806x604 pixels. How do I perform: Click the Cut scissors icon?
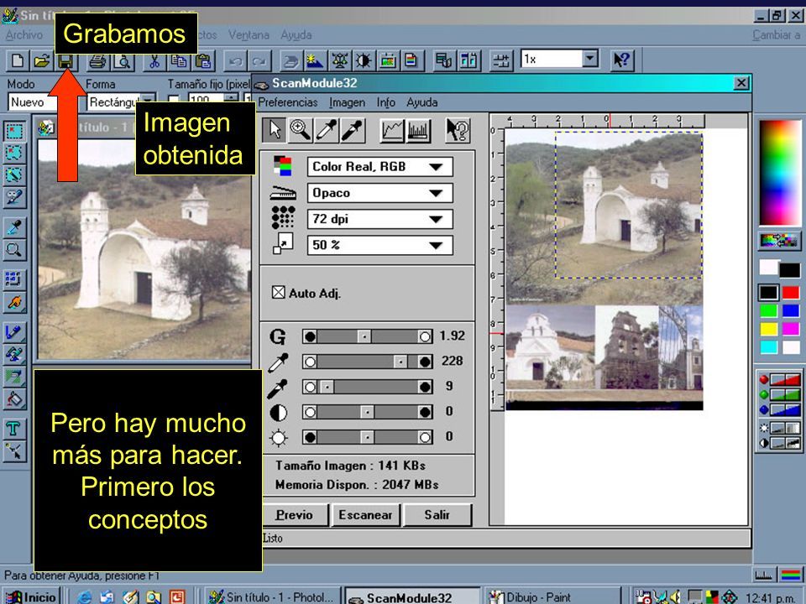coord(154,61)
